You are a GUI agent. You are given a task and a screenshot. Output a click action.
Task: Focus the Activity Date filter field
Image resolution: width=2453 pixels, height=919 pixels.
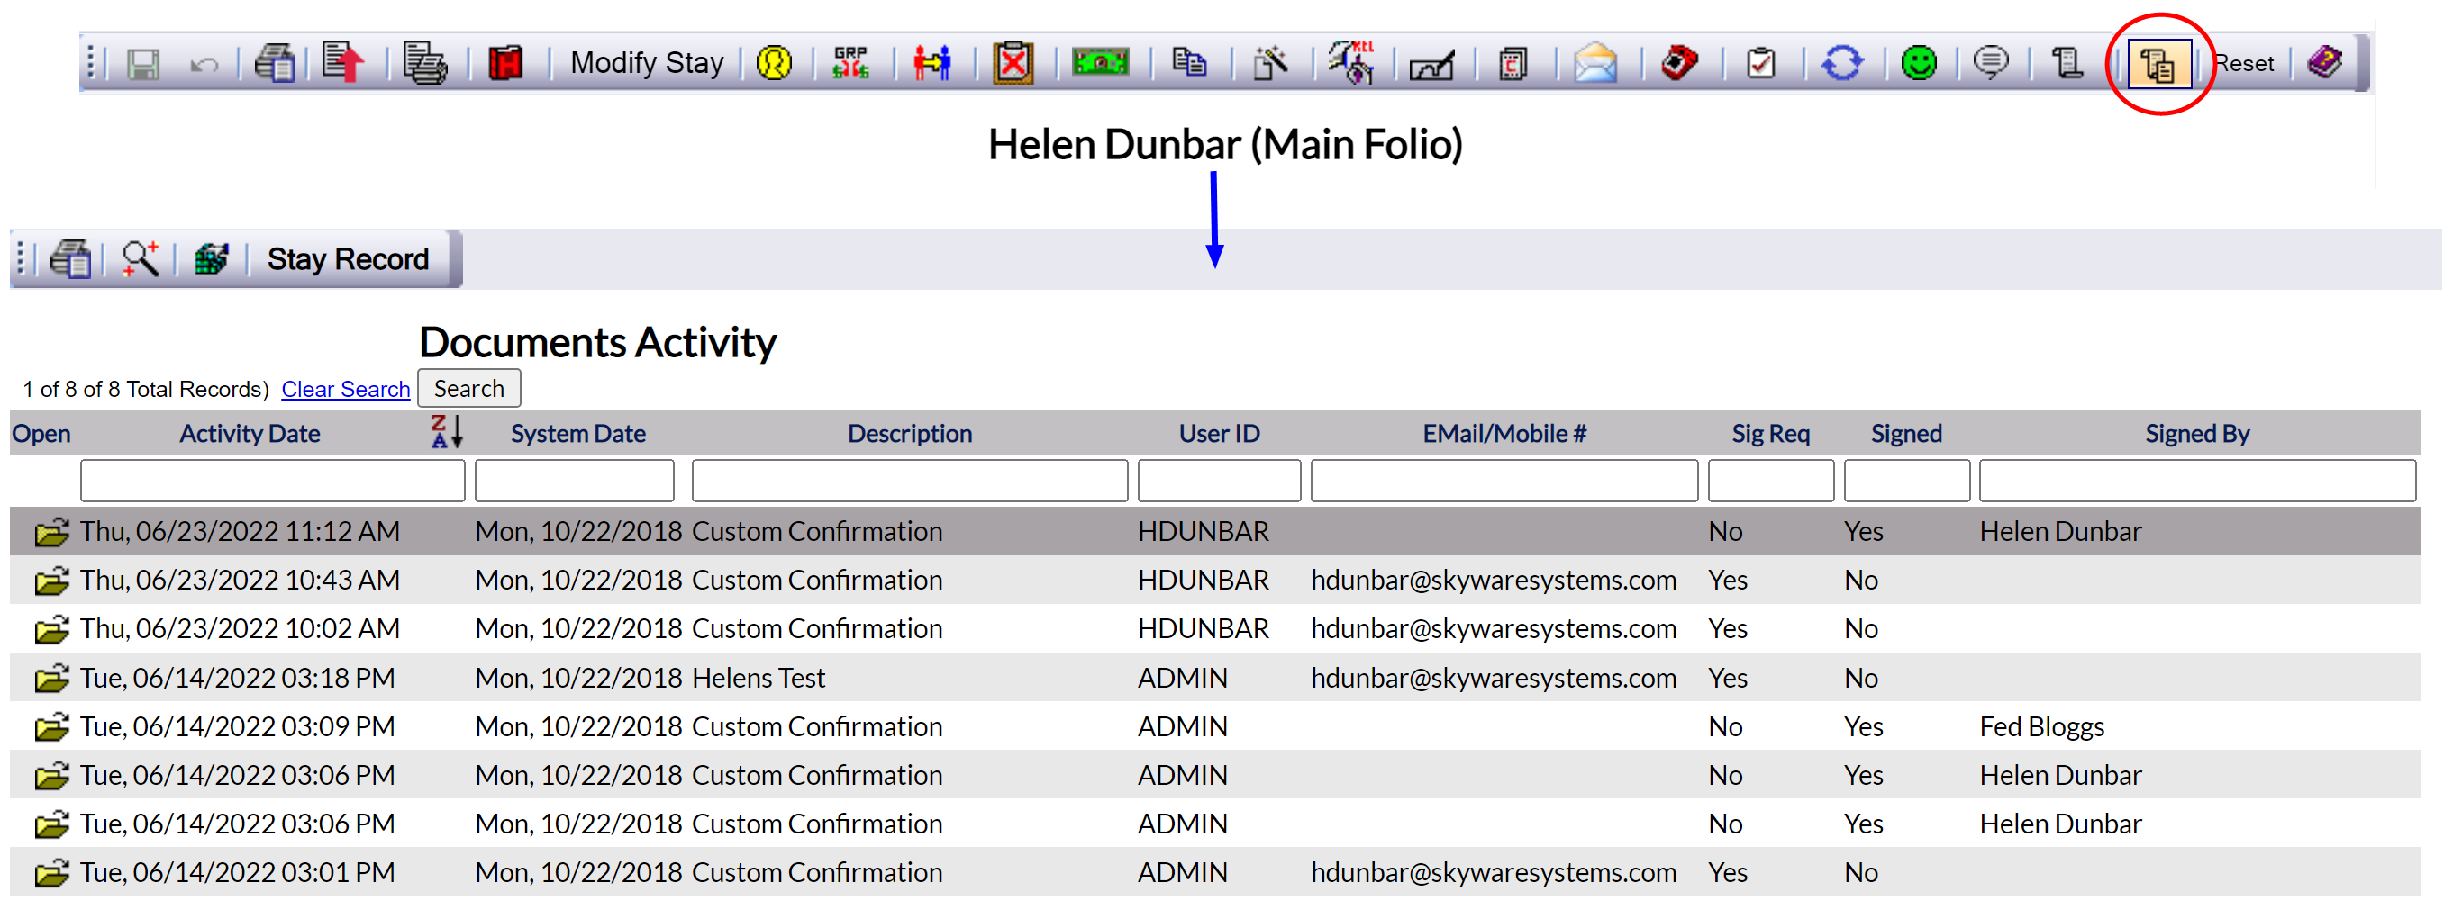tap(272, 481)
